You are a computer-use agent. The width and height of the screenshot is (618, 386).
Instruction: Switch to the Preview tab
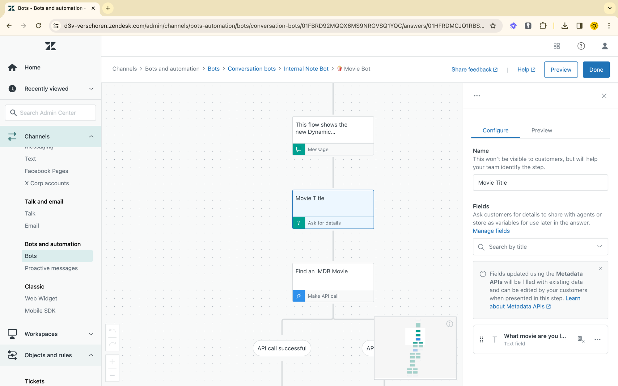pos(541,130)
